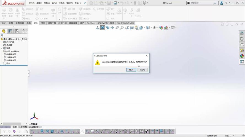Click the view orientation triad icon
The height and width of the screenshot is (137, 245).
coord(98,28)
